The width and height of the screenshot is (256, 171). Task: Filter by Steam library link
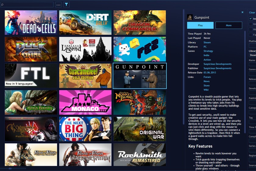click(x=207, y=42)
